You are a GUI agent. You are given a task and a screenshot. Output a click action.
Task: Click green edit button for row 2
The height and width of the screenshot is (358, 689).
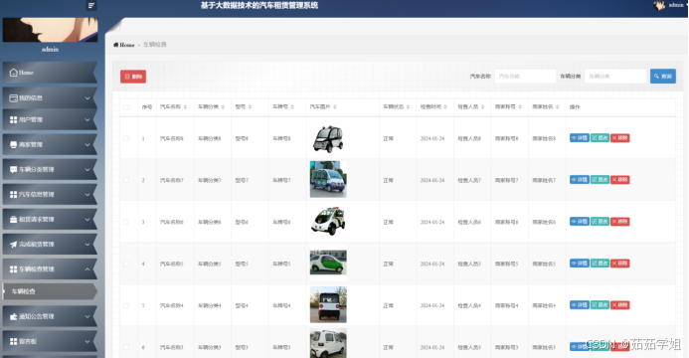click(600, 180)
